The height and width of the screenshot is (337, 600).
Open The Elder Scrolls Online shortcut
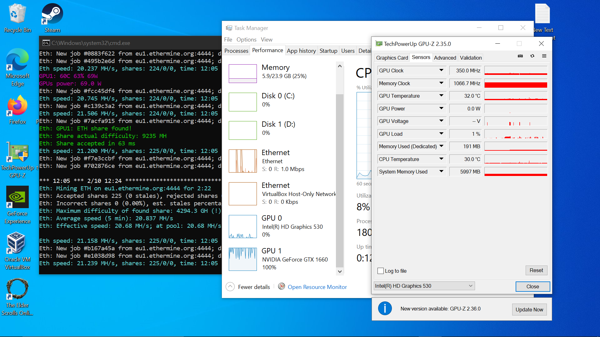(17, 297)
